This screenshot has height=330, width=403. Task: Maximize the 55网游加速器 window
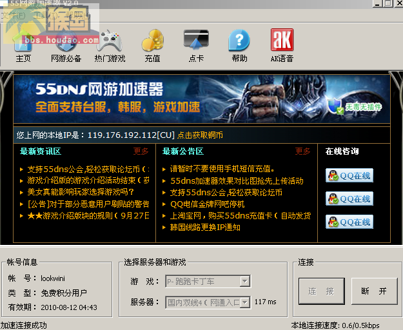388,4
